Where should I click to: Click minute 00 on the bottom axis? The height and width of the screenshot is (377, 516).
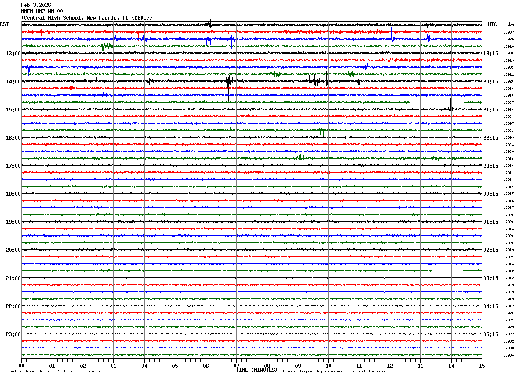[x=21, y=366]
